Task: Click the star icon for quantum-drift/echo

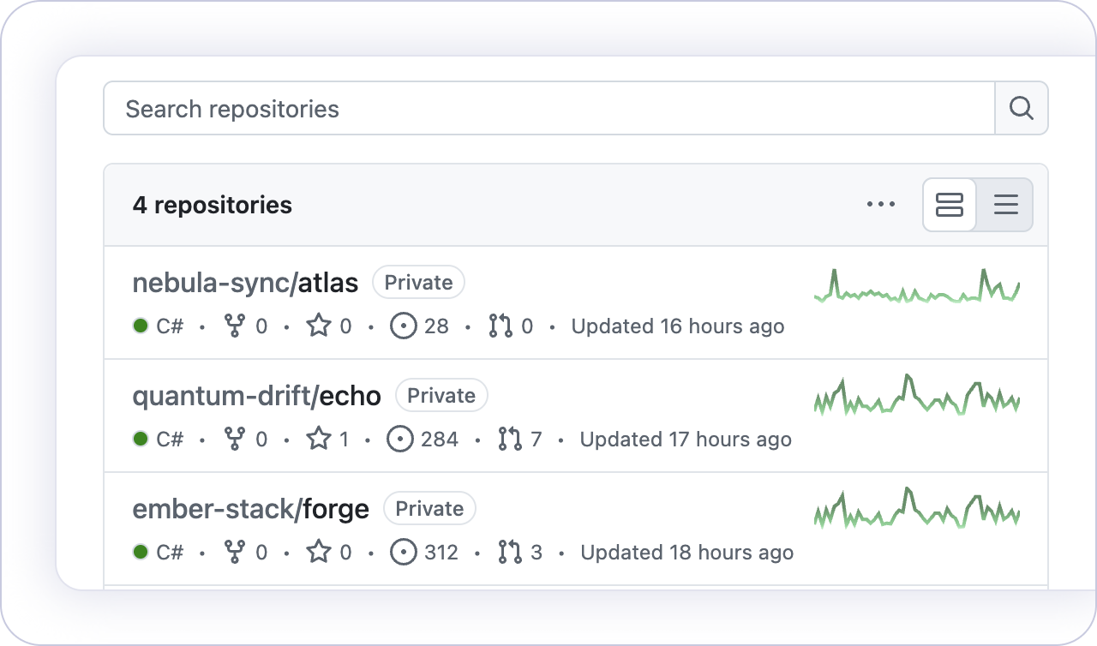Action: point(319,439)
